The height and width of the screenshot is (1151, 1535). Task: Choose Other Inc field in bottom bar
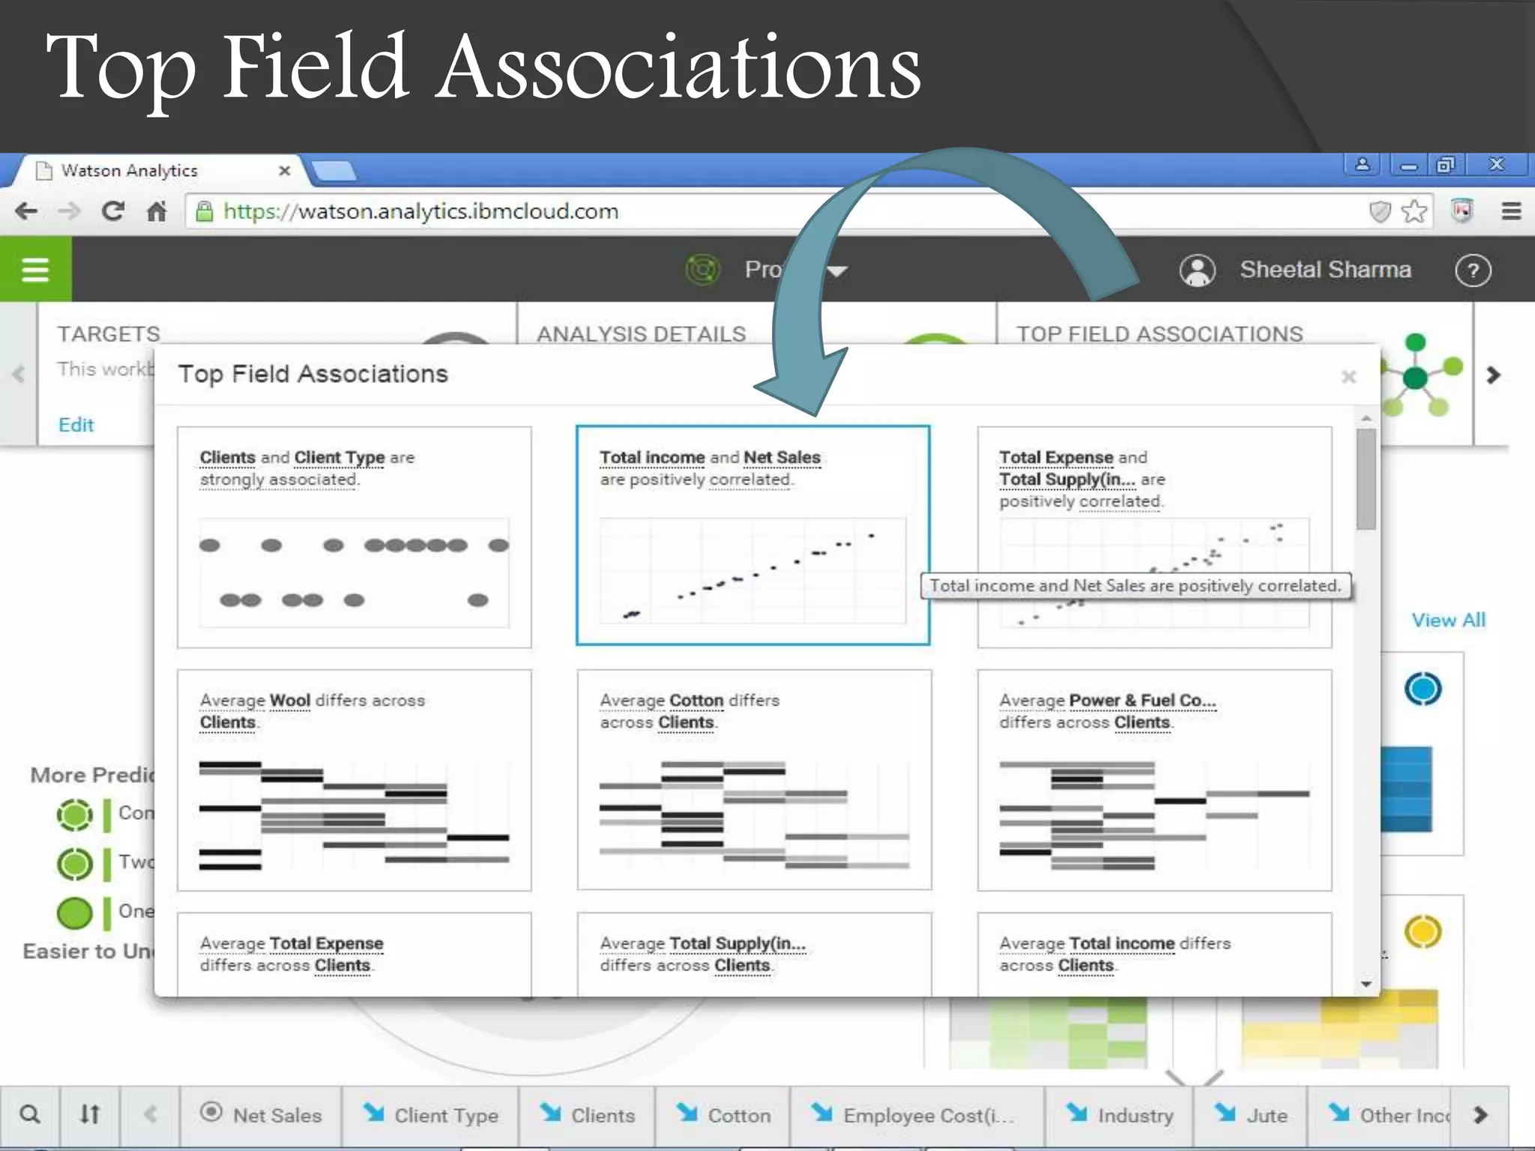coord(1379,1114)
